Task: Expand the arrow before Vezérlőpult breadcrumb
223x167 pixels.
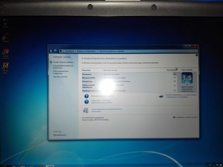Action: [63, 51]
